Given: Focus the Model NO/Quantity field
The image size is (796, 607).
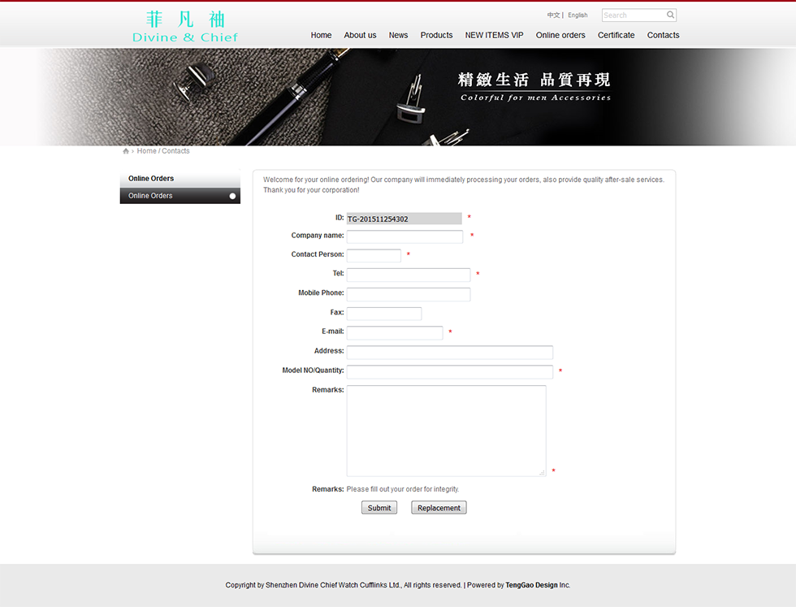Looking at the screenshot, I should coord(450,372).
